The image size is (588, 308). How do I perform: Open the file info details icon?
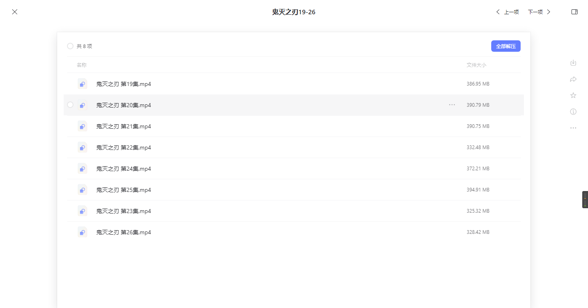point(573,112)
